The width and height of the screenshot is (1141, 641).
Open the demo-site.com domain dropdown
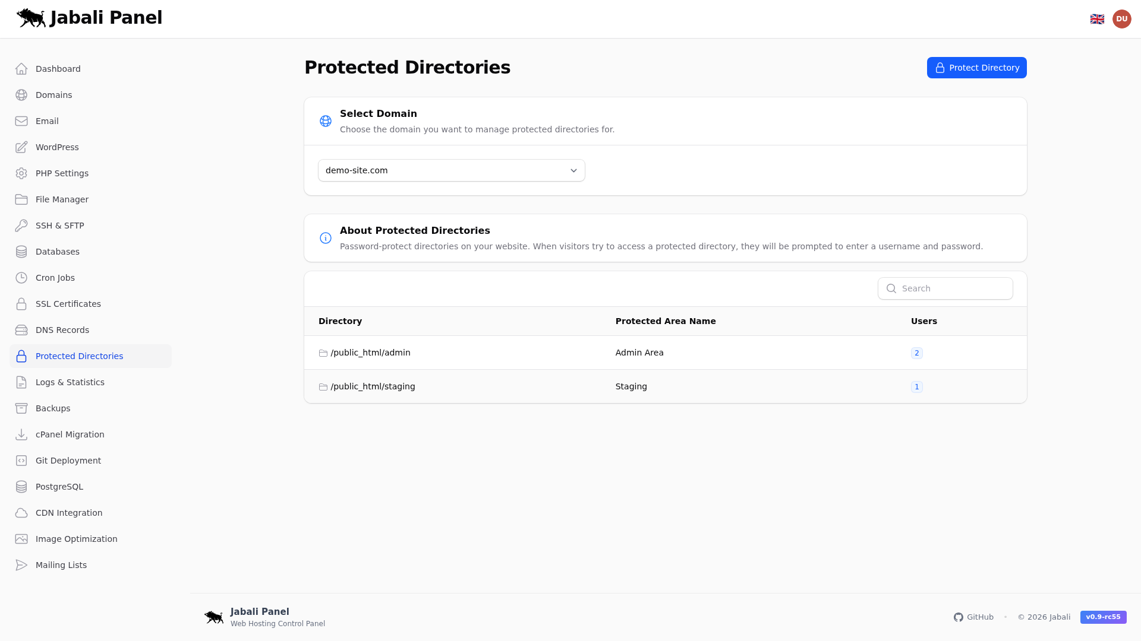tap(451, 170)
